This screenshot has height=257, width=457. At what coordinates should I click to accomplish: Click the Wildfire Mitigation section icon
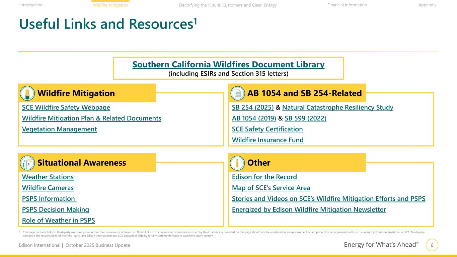click(x=27, y=93)
